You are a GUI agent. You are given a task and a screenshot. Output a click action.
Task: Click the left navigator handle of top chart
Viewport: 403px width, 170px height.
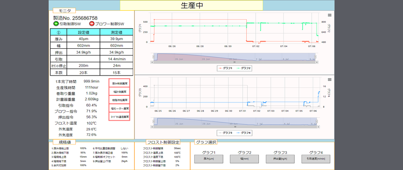(x=154, y=57)
